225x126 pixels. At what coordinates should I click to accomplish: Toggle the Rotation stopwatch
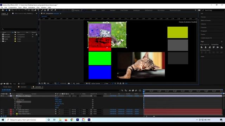click(x=15, y=106)
